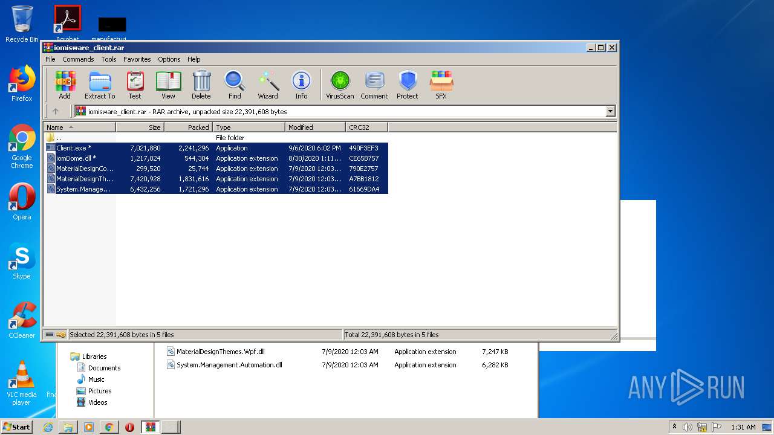
Task: Select MaterialDesignThemes.Wpf.dll in Explorer window
Action: (220, 352)
